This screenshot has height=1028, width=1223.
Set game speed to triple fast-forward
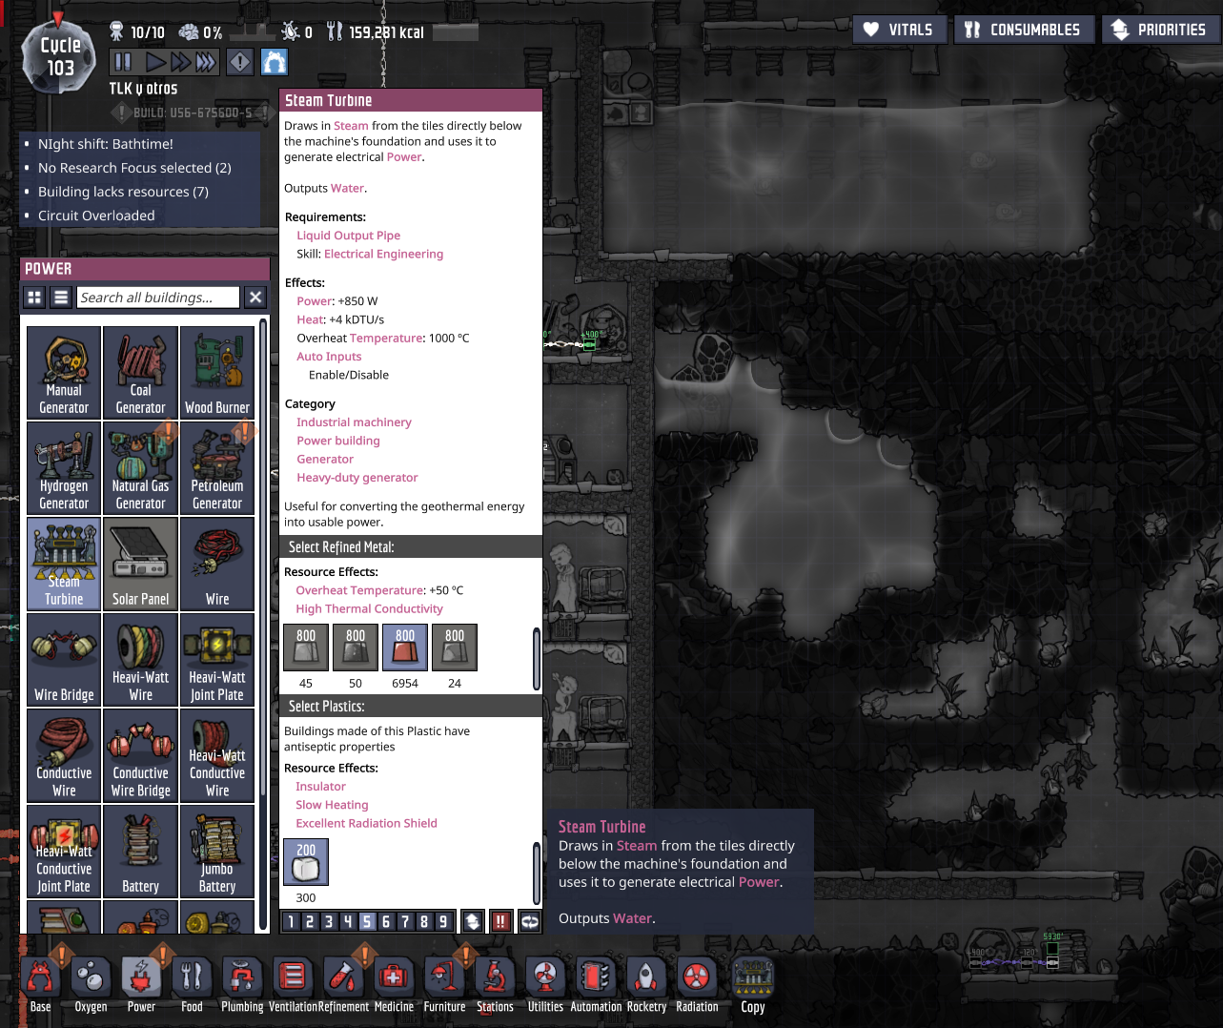click(206, 62)
